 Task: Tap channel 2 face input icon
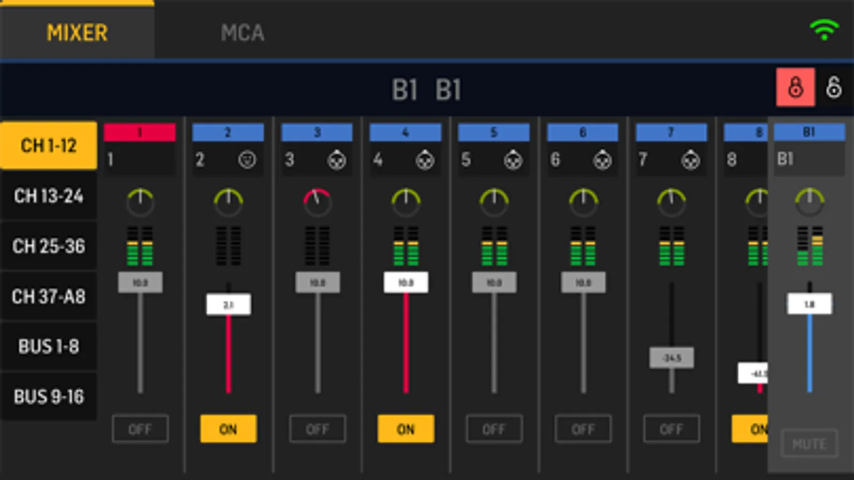(x=247, y=159)
